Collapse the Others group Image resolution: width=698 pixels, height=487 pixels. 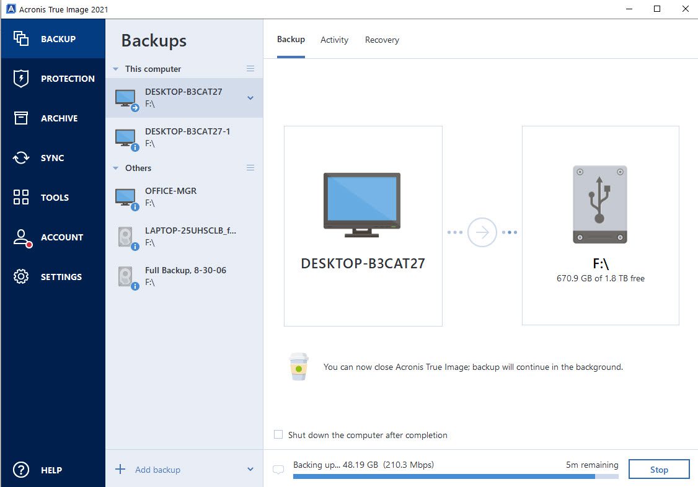coord(116,168)
